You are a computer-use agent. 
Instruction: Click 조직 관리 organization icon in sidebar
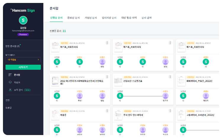[x=10, y=90]
